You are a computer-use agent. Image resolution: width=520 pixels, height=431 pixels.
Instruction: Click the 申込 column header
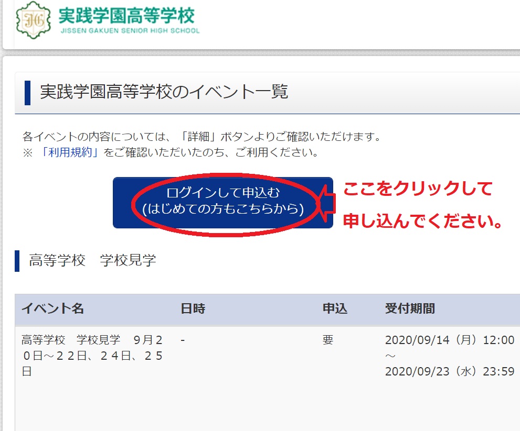pyautogui.click(x=335, y=308)
